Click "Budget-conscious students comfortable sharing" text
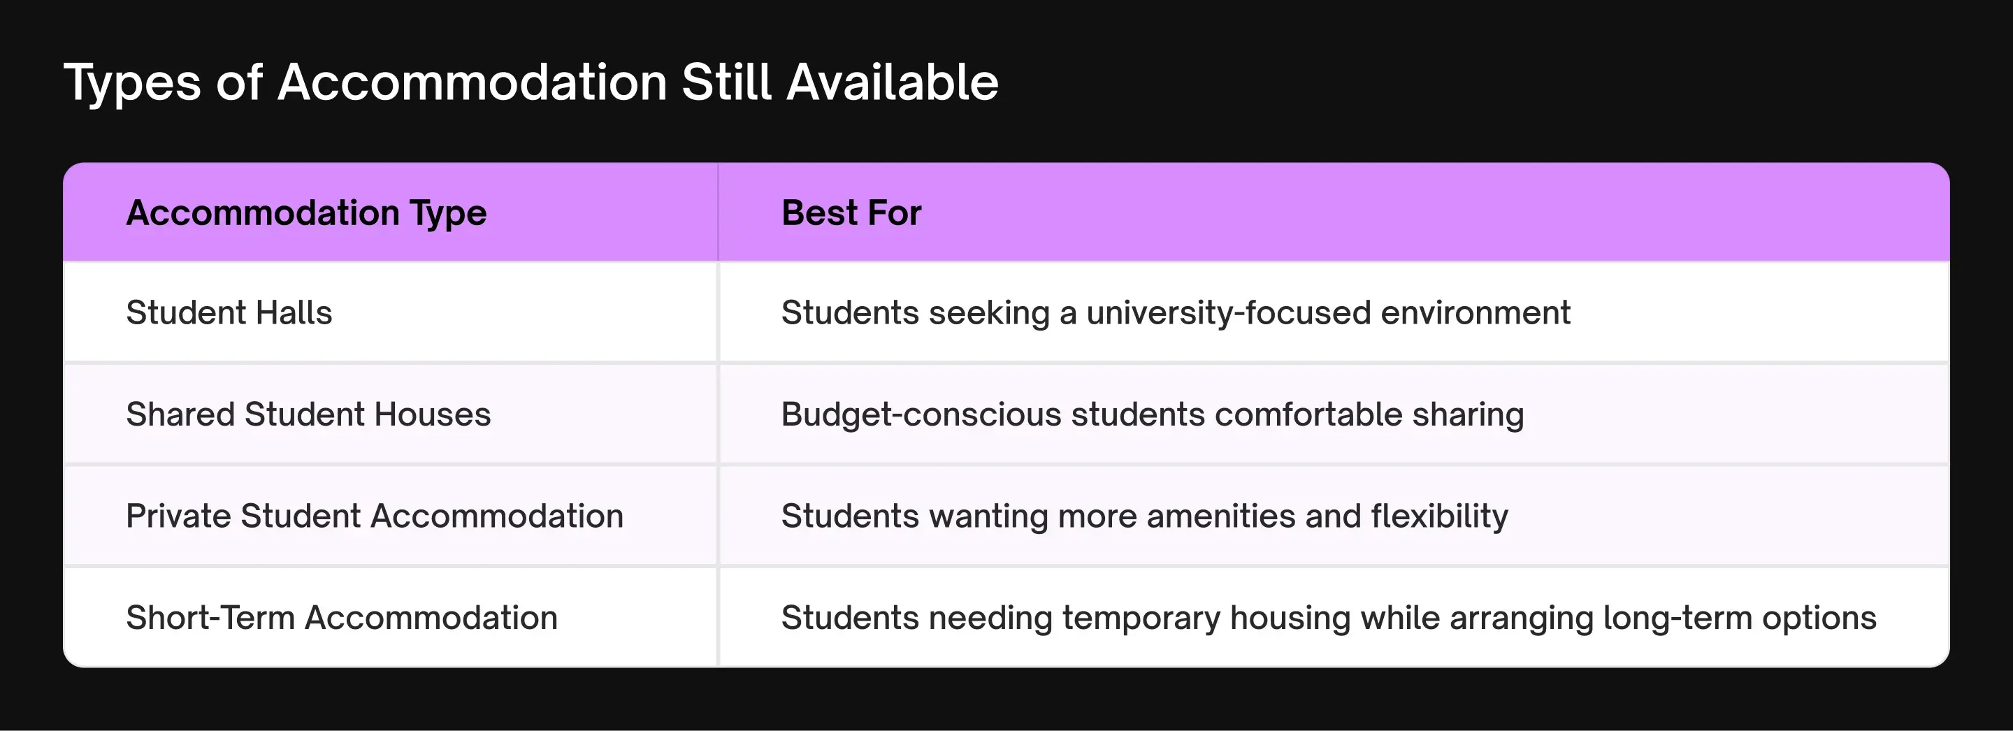Screen dimensions: 2013x731 click(1153, 414)
